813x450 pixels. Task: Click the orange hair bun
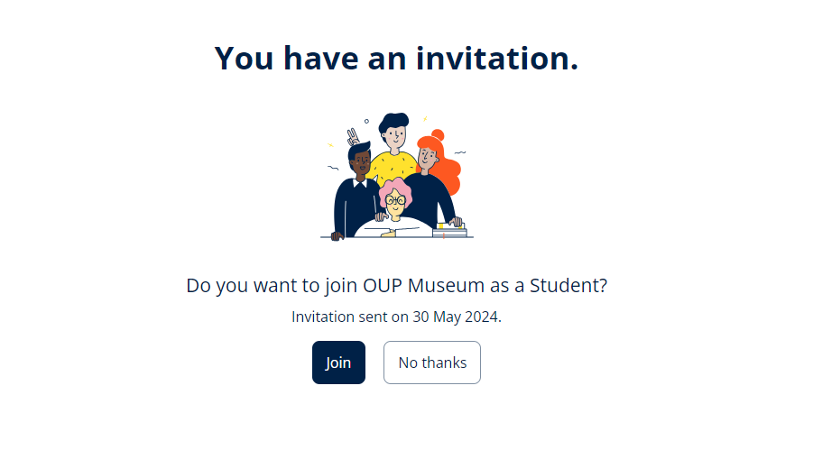click(x=438, y=134)
